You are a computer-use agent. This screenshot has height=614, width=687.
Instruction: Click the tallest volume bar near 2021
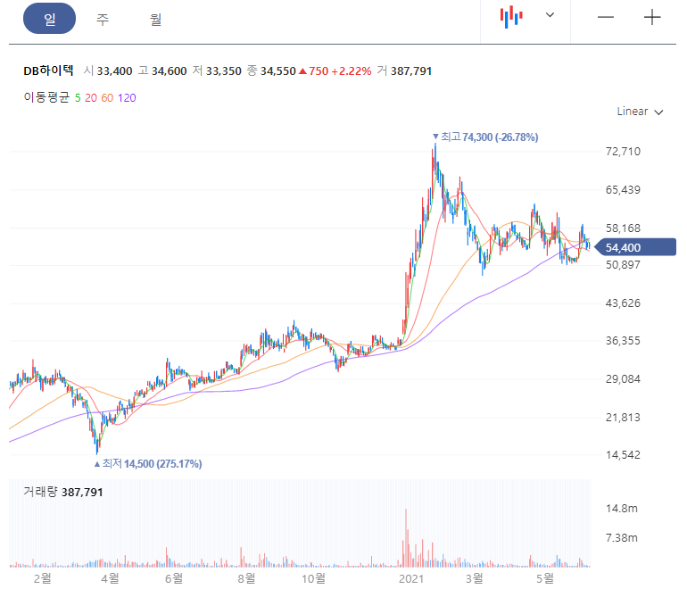(x=406, y=538)
